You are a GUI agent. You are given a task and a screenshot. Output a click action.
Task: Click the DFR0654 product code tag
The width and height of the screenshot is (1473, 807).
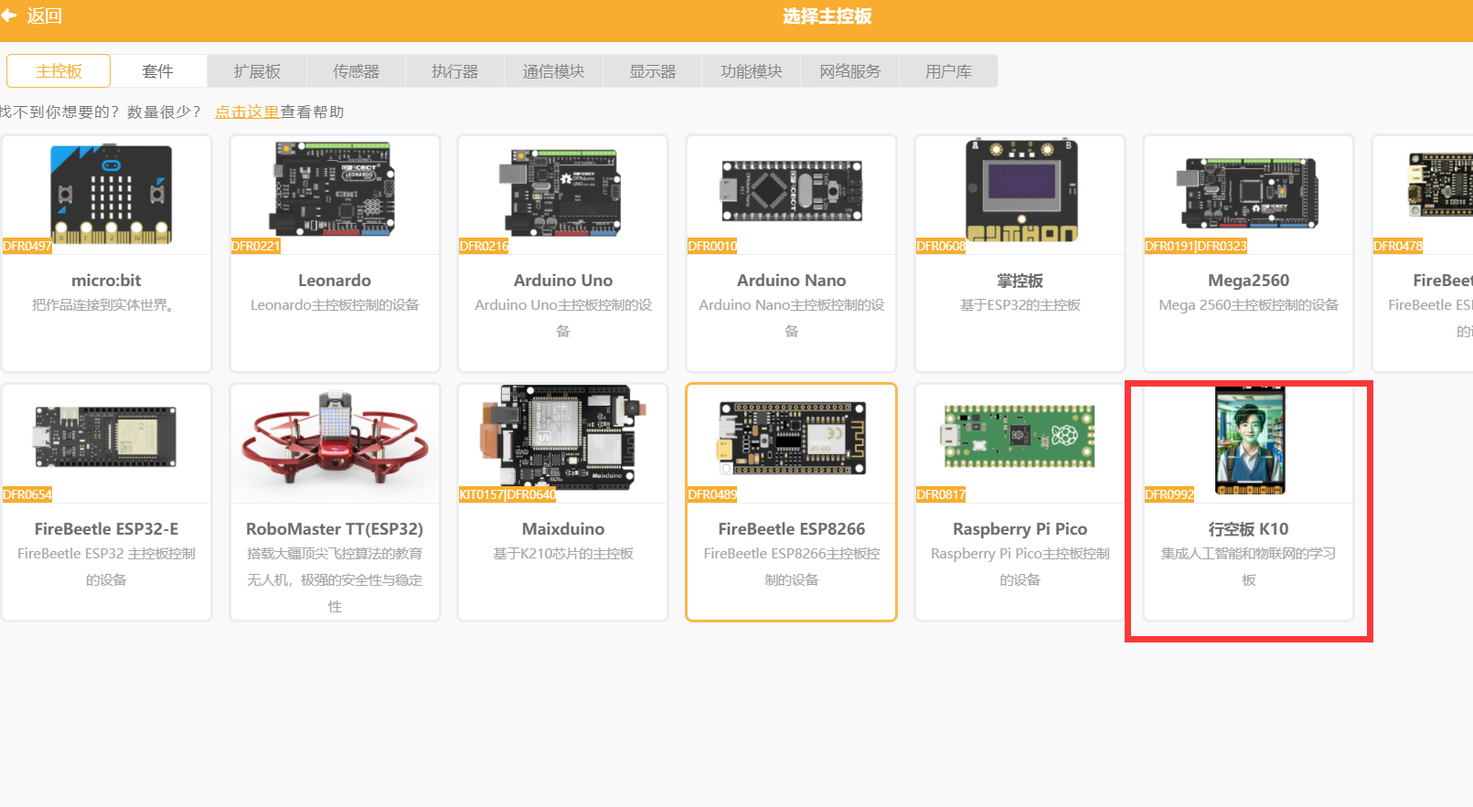(x=27, y=494)
